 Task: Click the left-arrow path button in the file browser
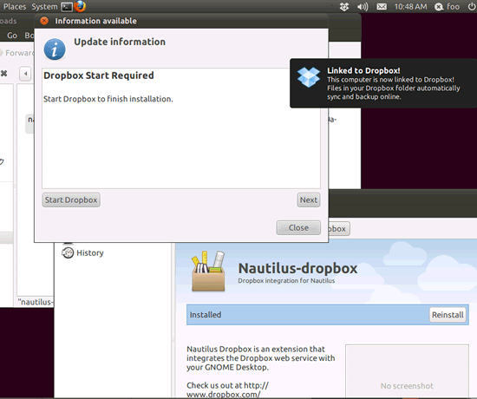(x=25, y=74)
